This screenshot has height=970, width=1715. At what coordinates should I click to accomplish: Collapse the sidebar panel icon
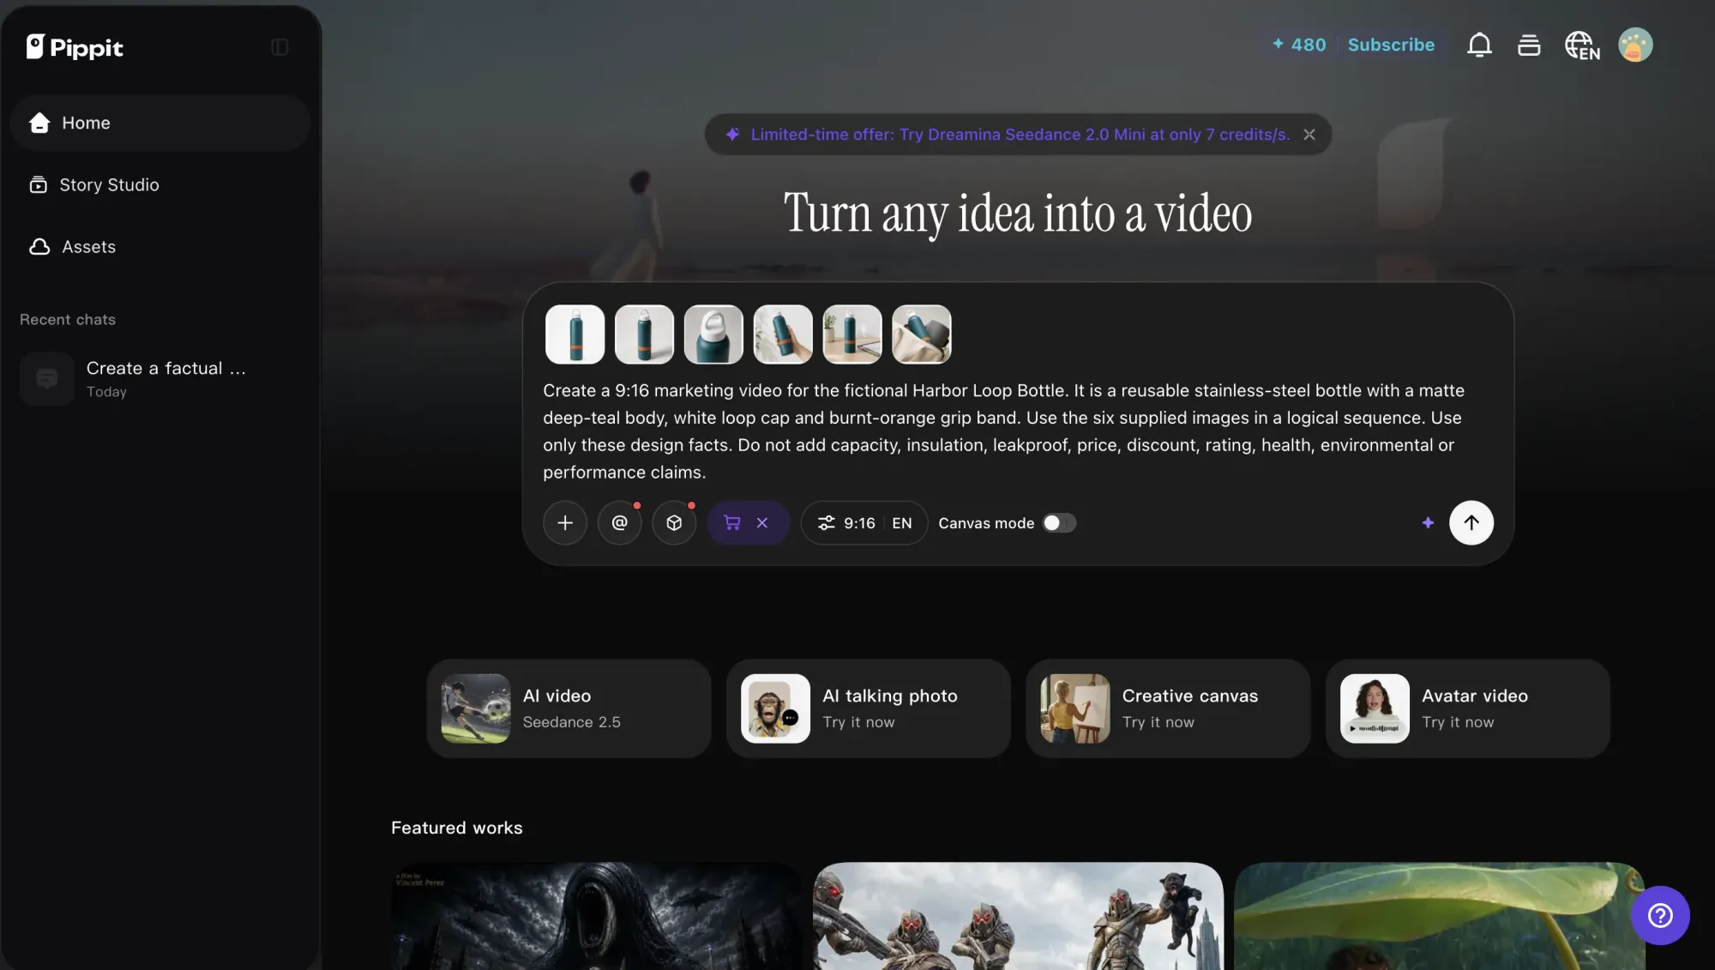(280, 47)
